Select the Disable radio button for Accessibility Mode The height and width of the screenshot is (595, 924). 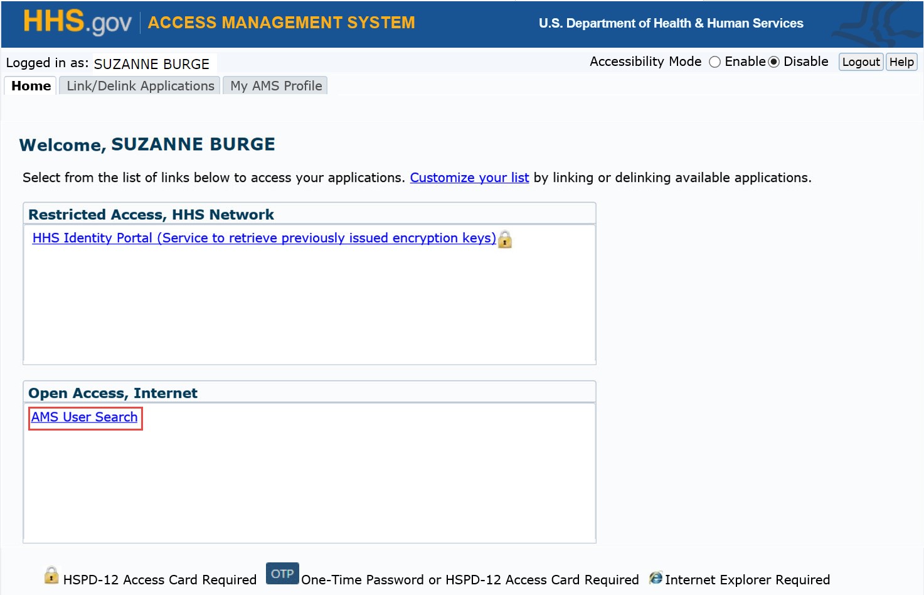774,62
